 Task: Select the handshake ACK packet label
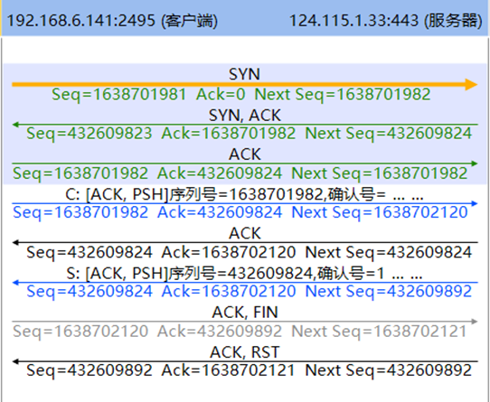click(x=245, y=154)
